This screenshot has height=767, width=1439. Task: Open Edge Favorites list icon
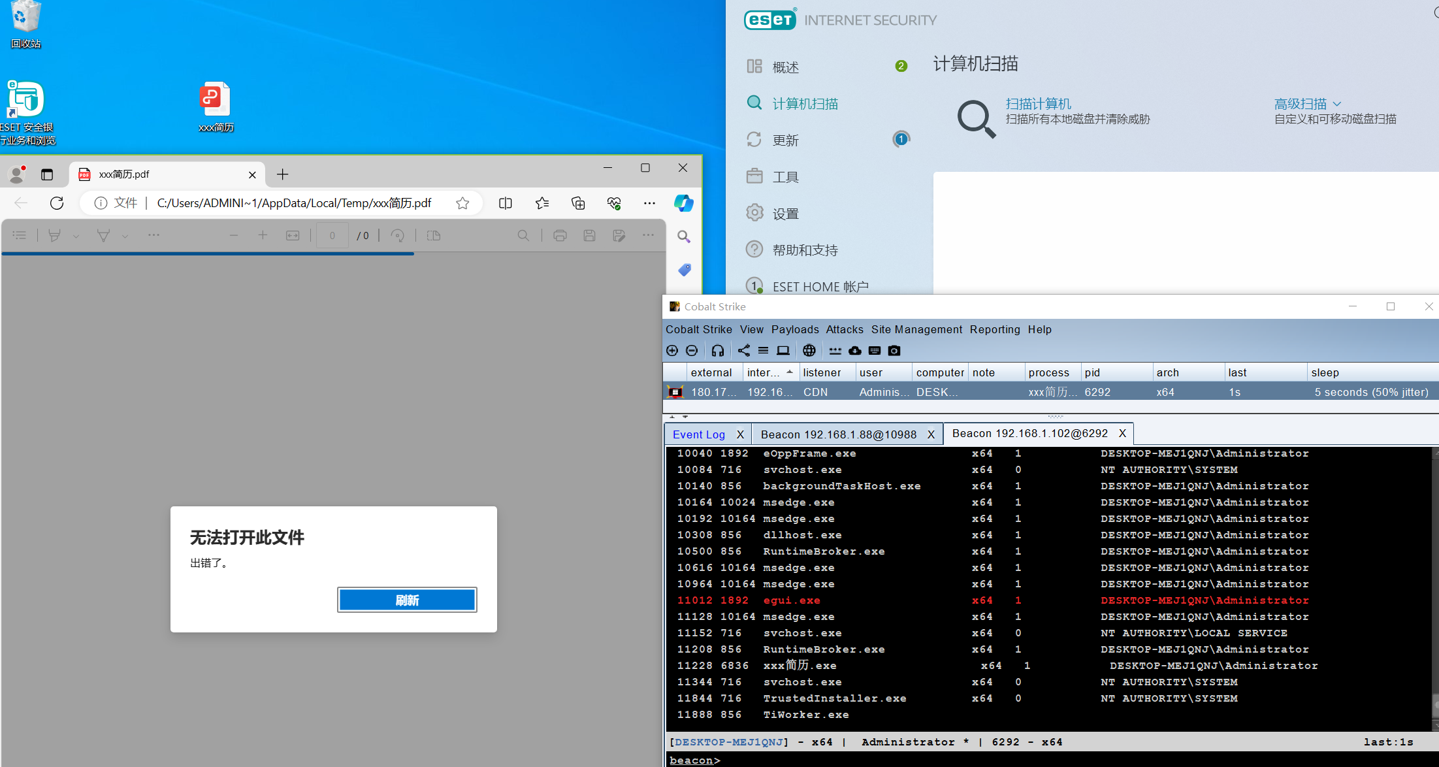click(x=542, y=203)
